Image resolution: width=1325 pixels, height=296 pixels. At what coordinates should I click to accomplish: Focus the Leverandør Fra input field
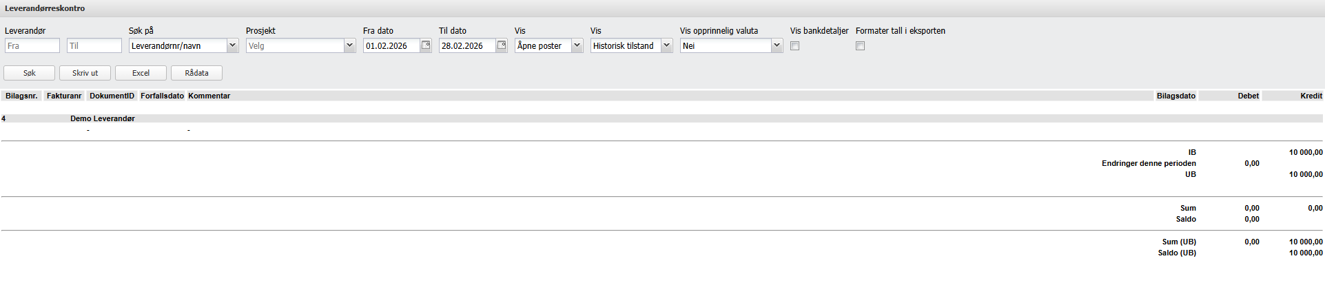(32, 46)
